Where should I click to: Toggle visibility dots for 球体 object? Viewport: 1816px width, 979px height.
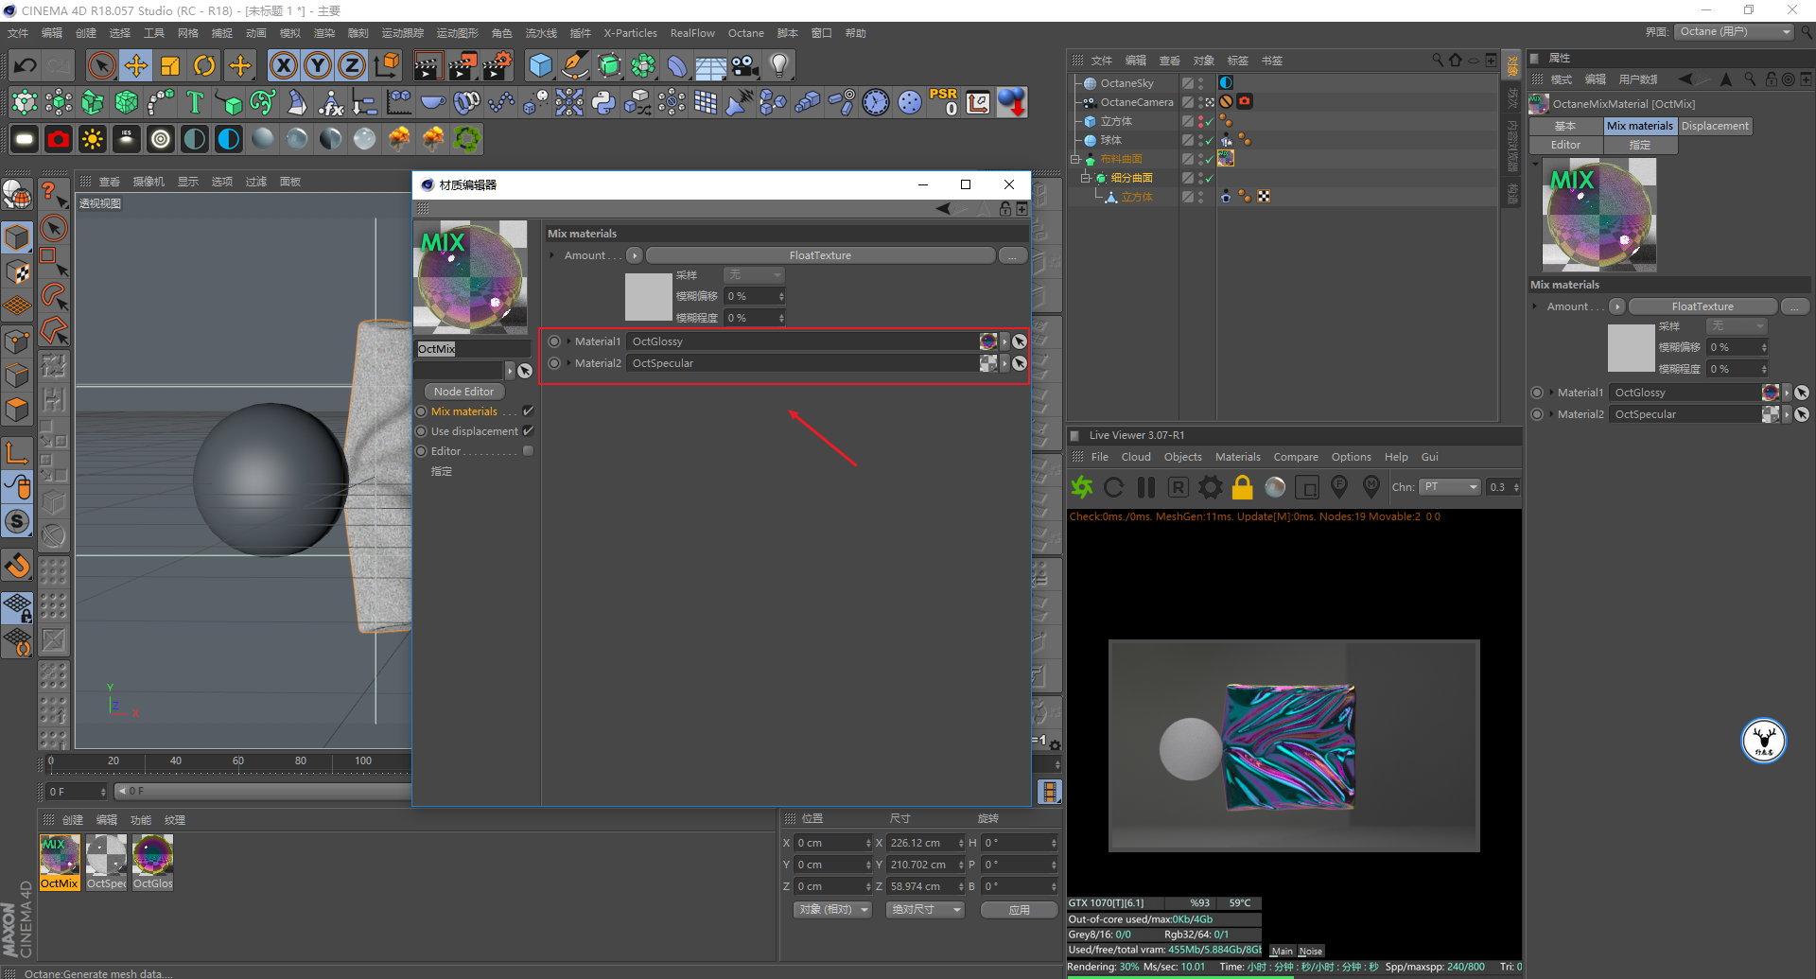tap(1201, 140)
